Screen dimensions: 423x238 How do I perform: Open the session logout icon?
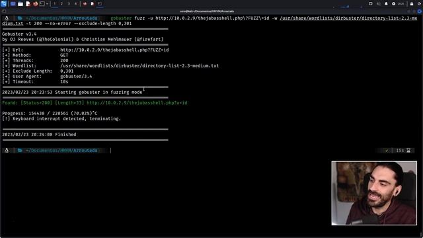(420, 4)
